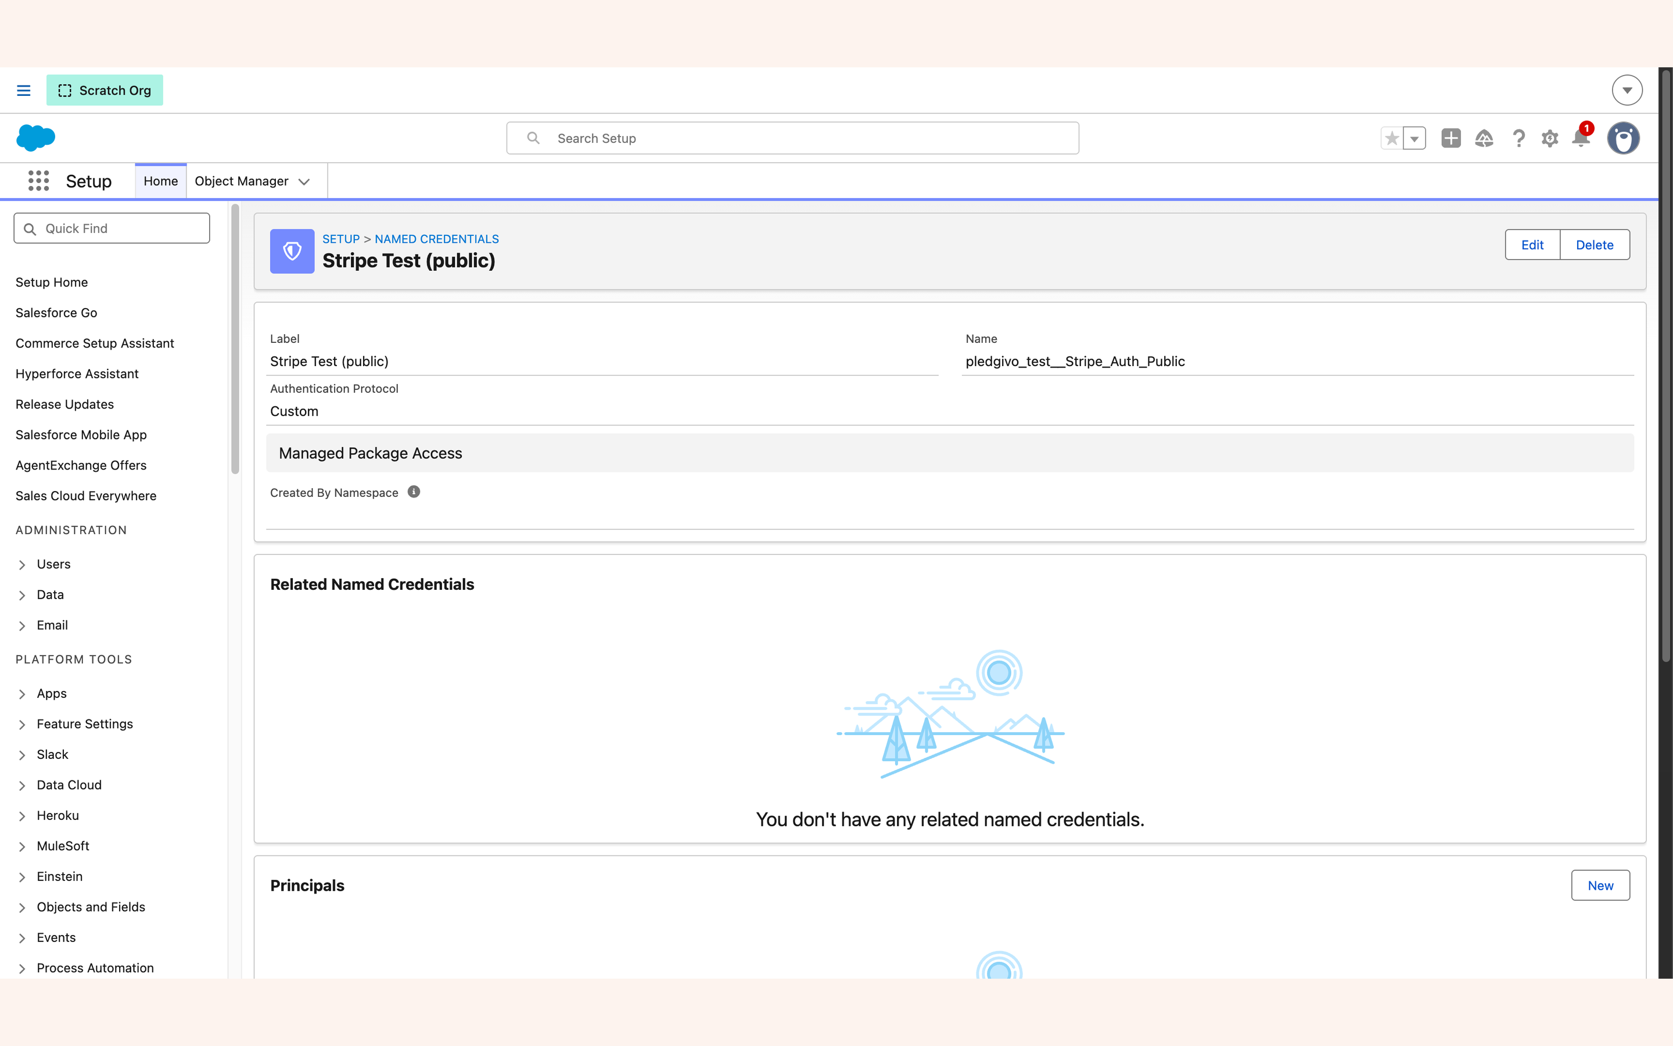This screenshot has height=1046, width=1673.
Task: Expand the Einstein node
Action: tap(22, 876)
